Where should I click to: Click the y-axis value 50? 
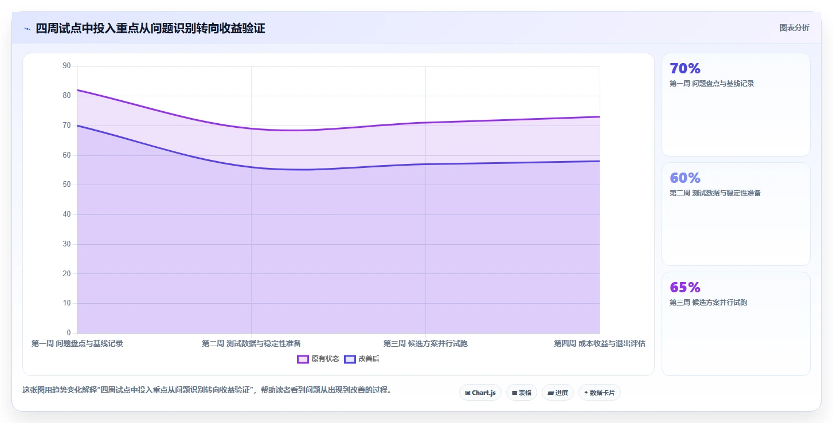[x=67, y=185]
